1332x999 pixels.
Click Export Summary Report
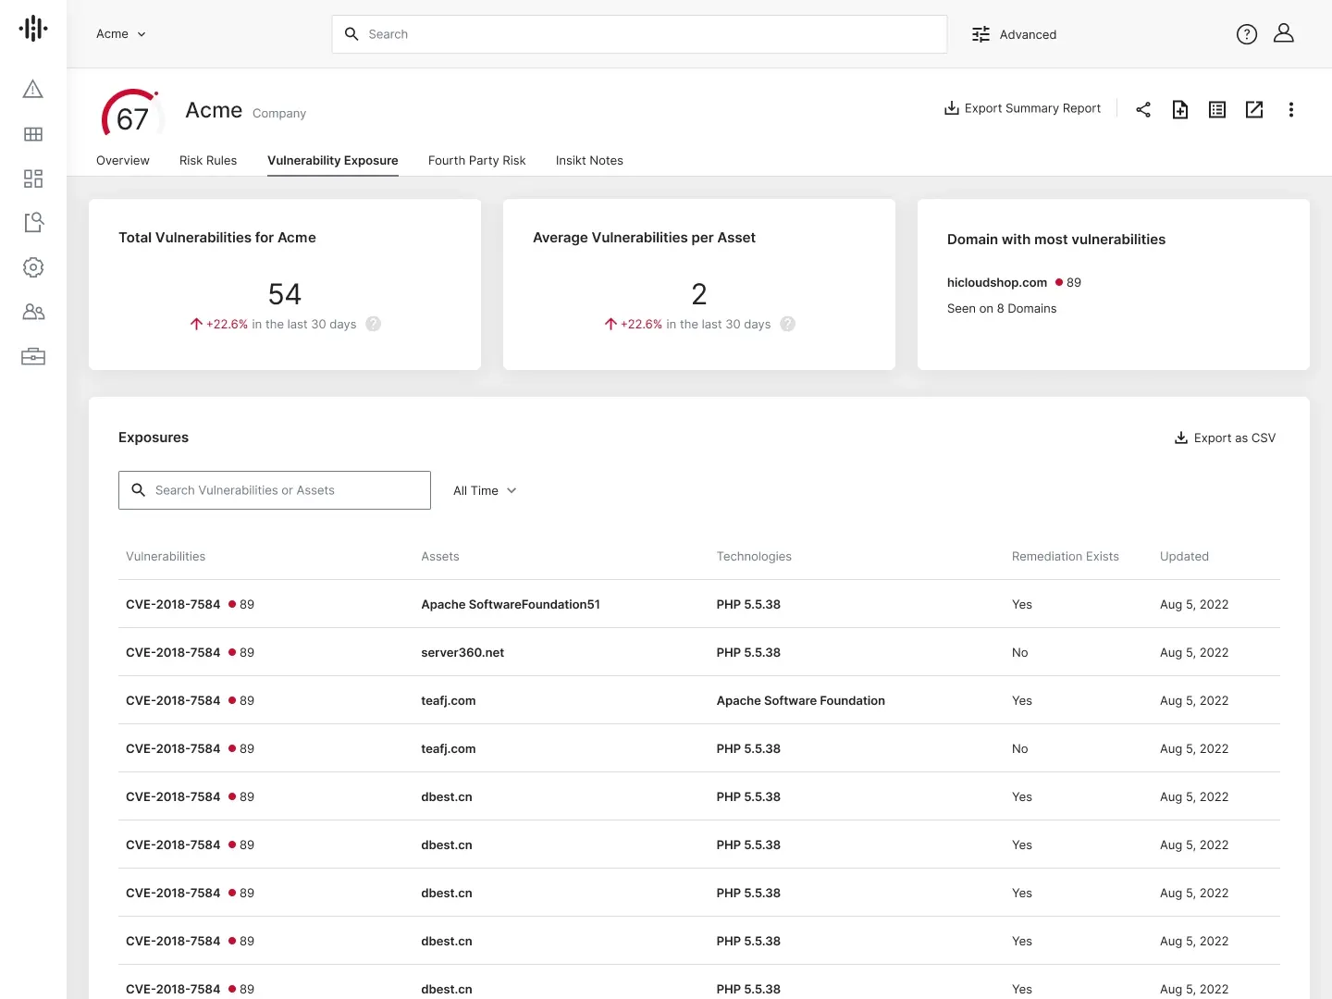pyautogui.click(x=1022, y=108)
